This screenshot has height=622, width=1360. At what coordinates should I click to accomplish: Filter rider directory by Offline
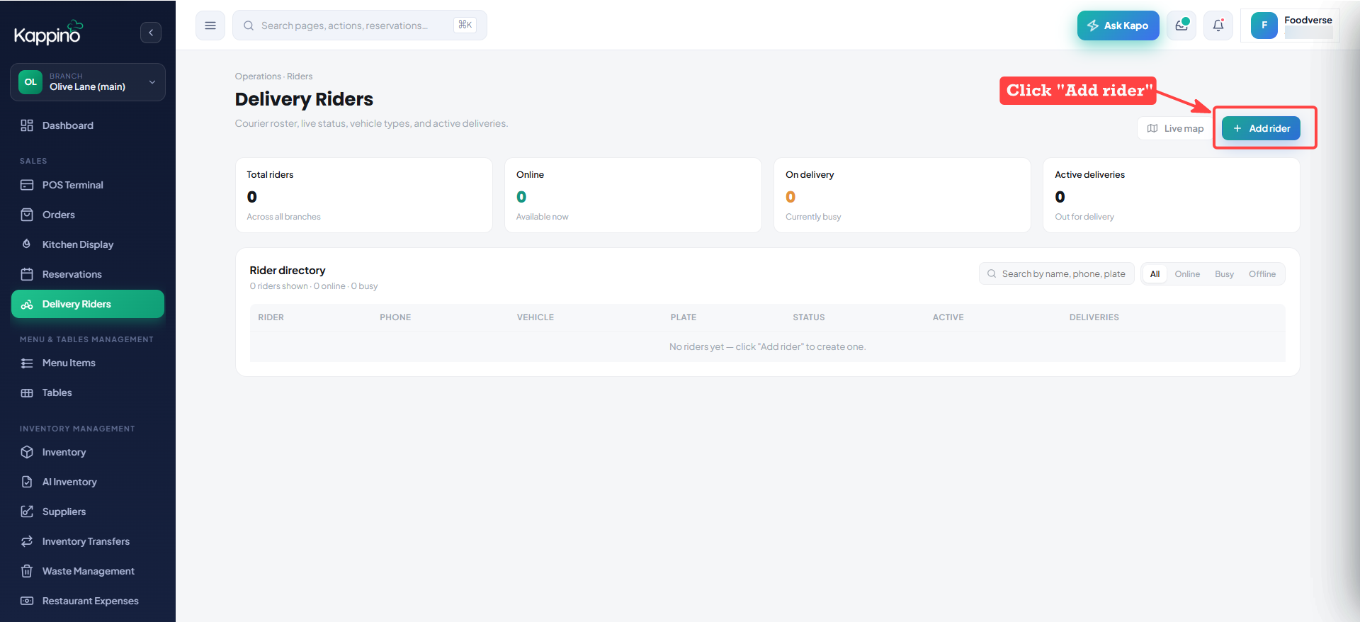point(1262,274)
